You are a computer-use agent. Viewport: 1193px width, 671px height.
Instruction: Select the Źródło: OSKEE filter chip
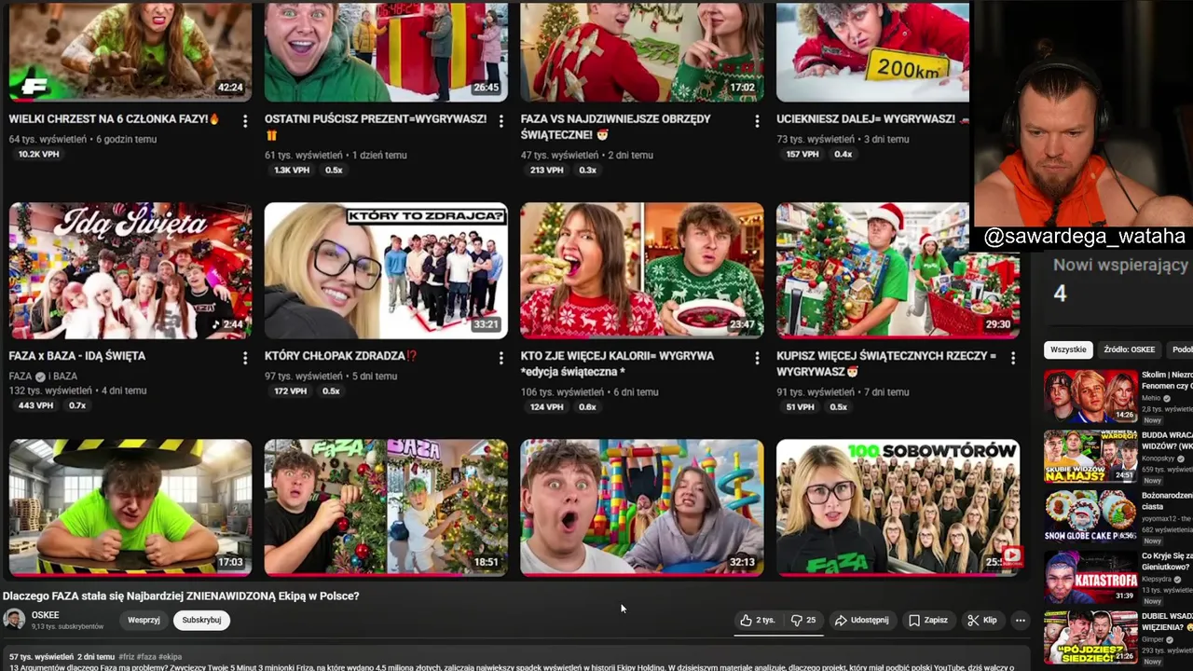pos(1129,349)
